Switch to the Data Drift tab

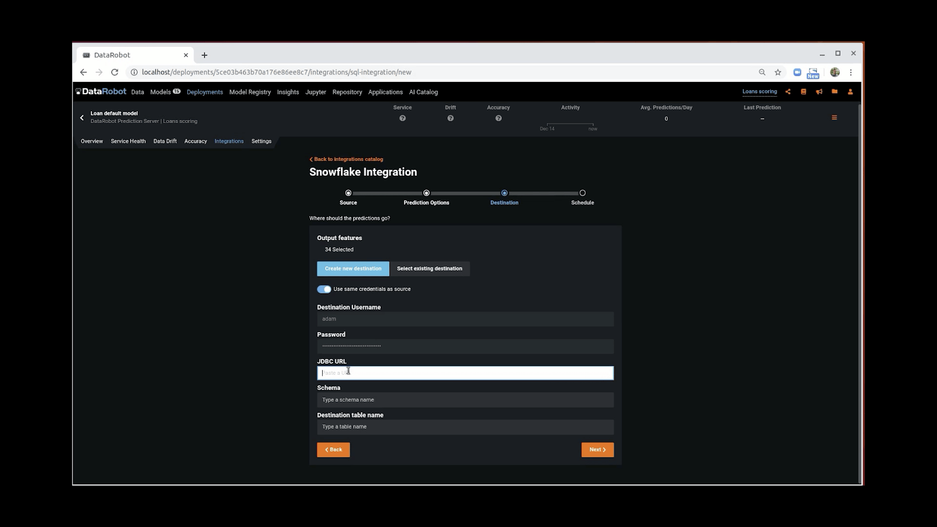[165, 141]
